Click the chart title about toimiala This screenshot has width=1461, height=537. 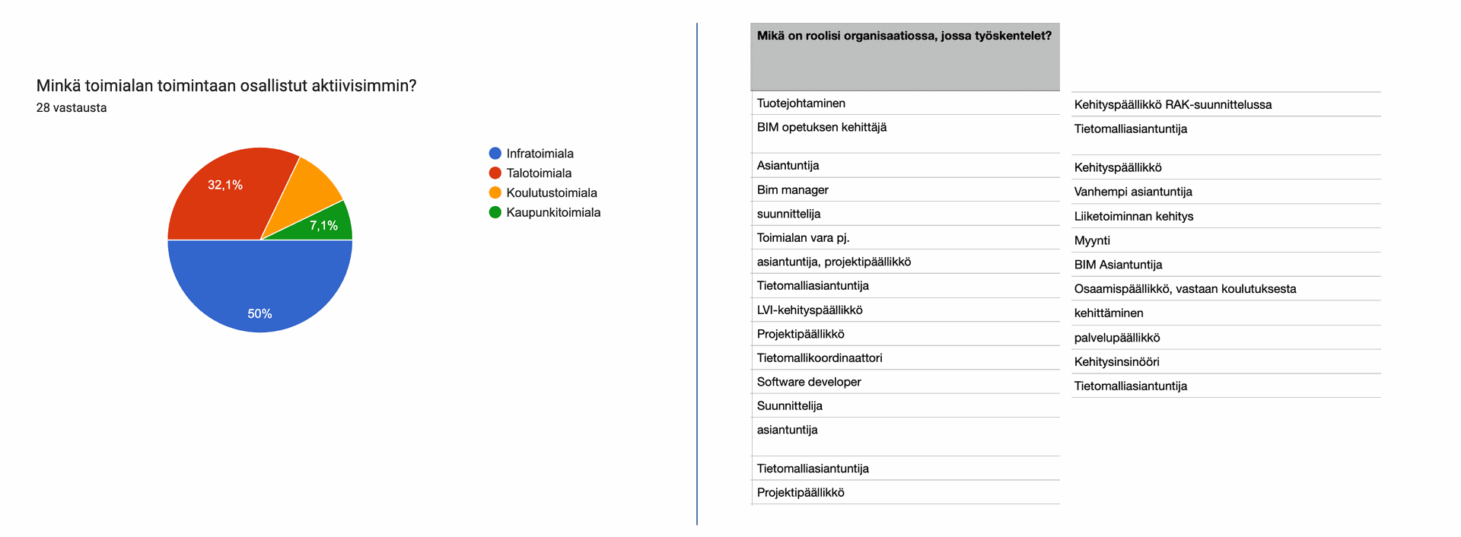(226, 86)
